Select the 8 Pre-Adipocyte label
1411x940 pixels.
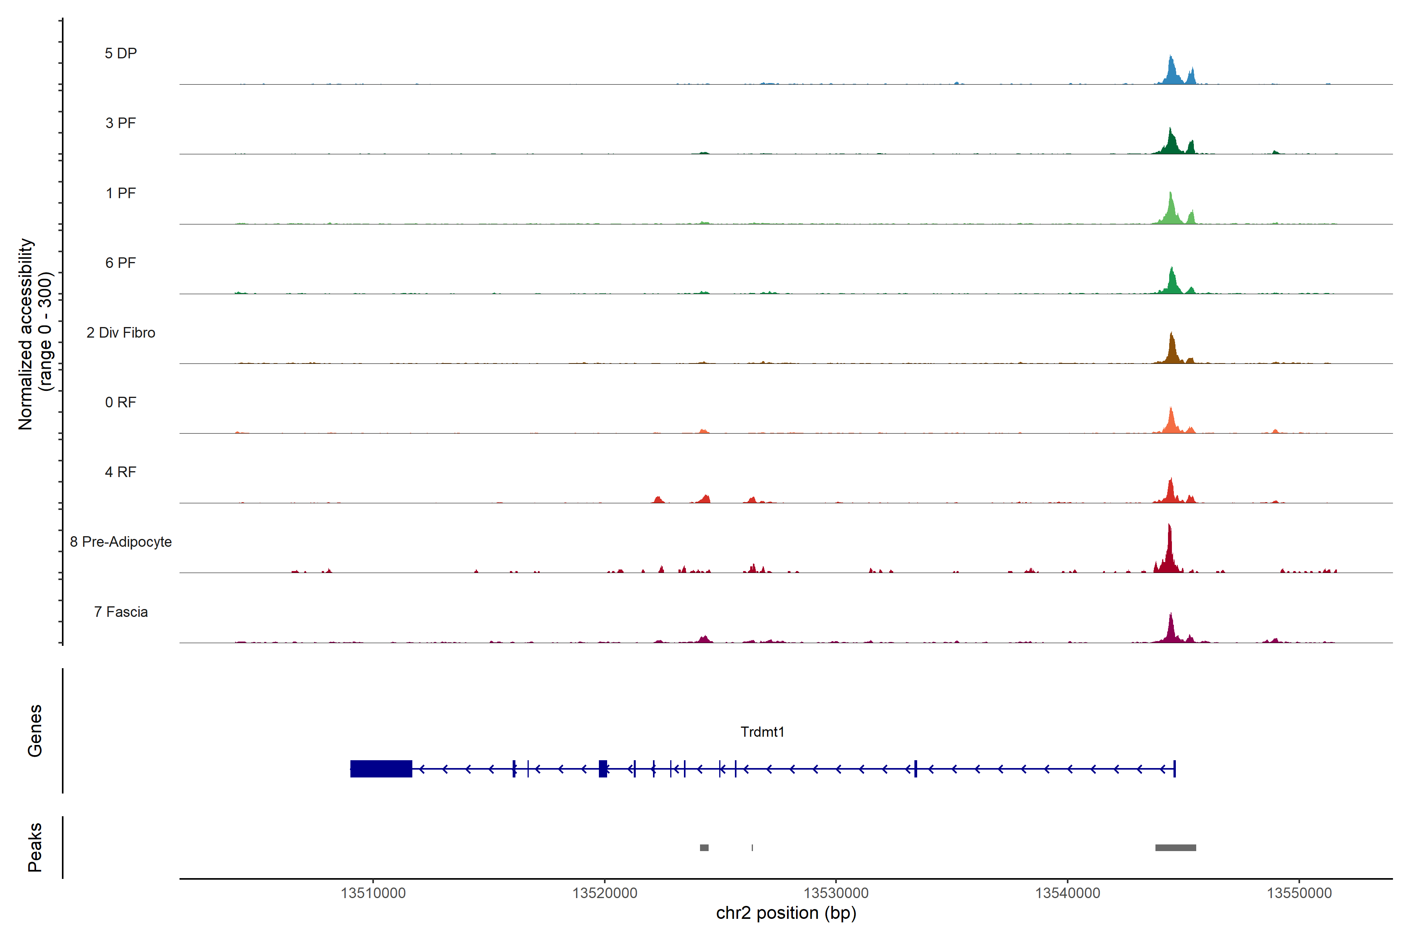pyautogui.click(x=121, y=542)
